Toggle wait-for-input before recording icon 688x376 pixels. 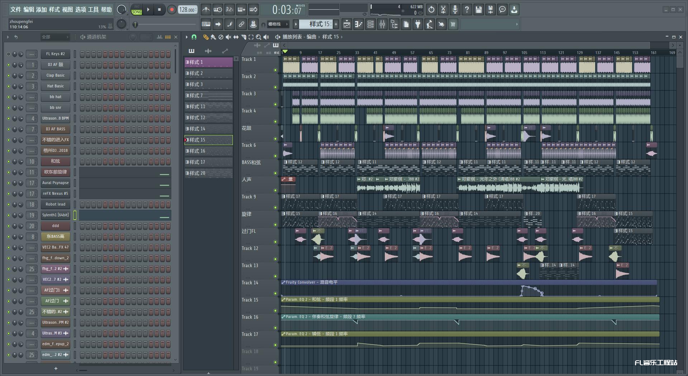pyautogui.click(x=218, y=10)
